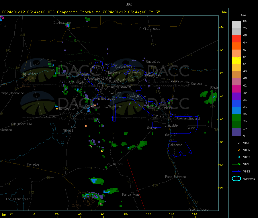Select the yellow 51 dBZ color swatch
The width and height of the screenshot is (258, 218).
point(236,60)
